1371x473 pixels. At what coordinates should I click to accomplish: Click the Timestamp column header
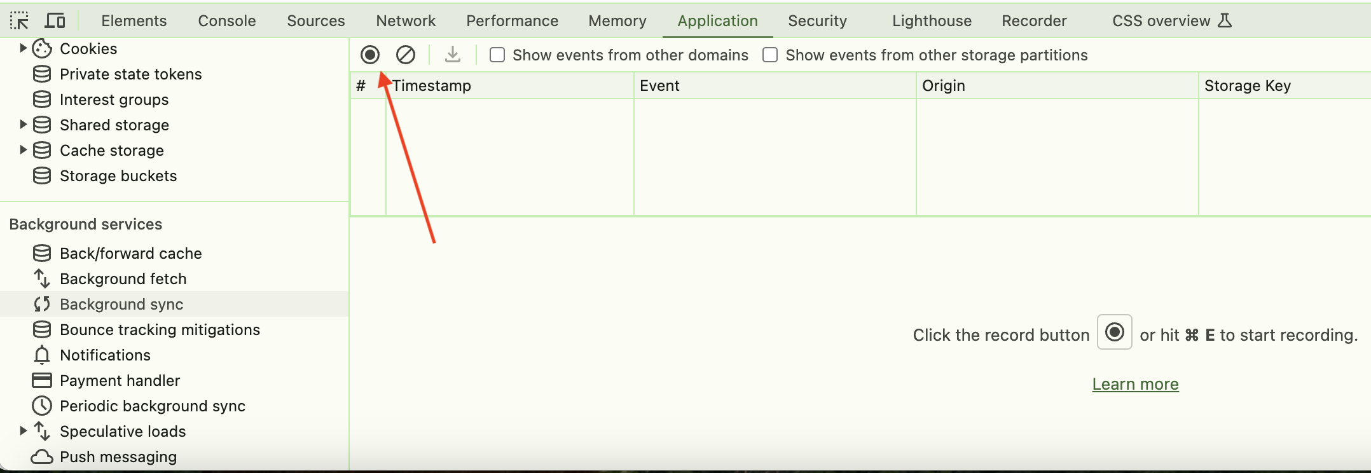510,85
